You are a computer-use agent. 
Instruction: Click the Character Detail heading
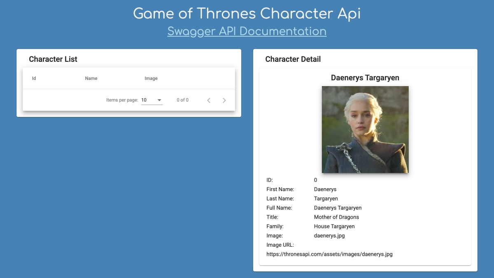click(293, 59)
